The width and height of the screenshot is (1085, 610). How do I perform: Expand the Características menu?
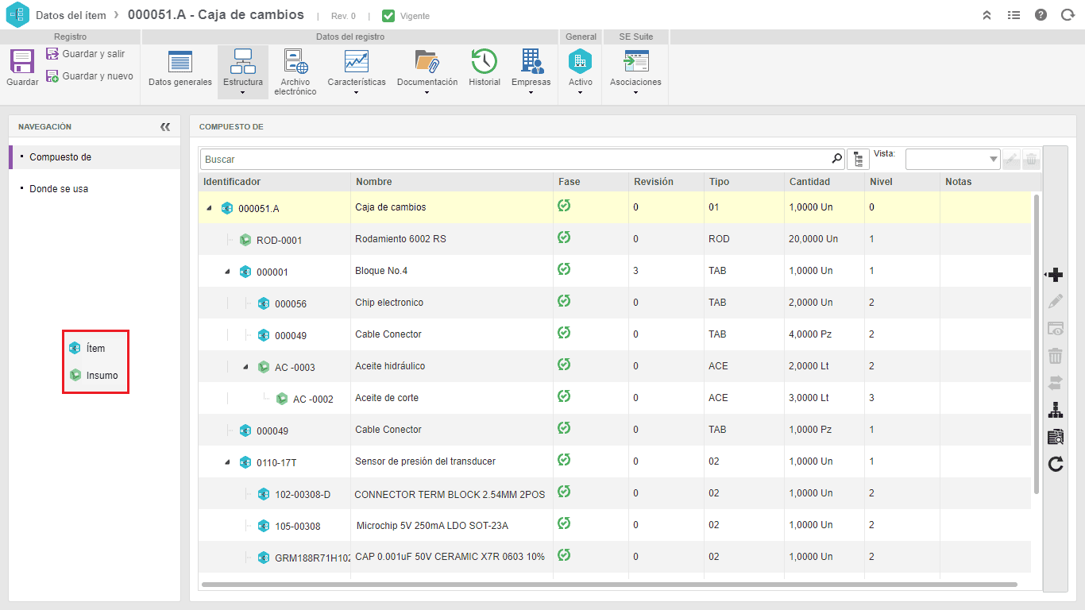356,71
